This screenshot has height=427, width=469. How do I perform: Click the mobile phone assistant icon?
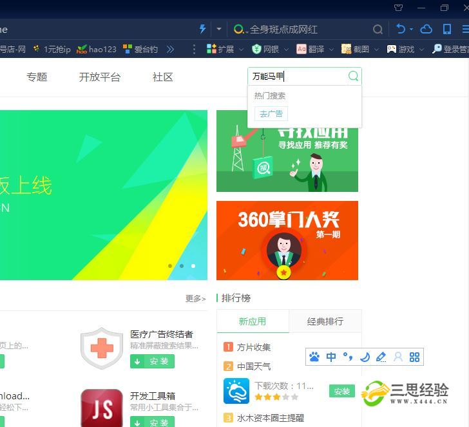click(447, 29)
